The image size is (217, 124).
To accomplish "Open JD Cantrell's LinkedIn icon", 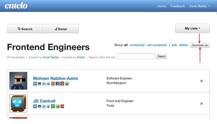I will (35, 106).
